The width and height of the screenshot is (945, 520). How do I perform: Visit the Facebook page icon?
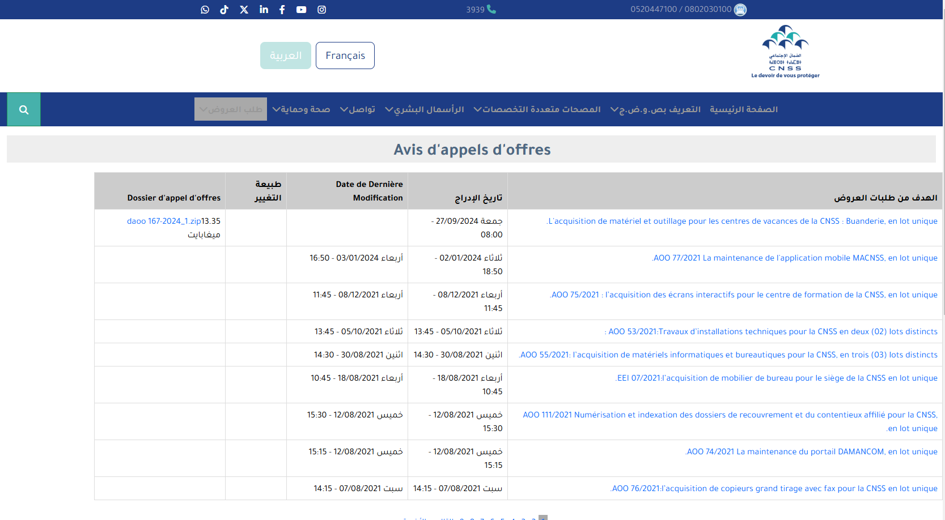(x=282, y=10)
